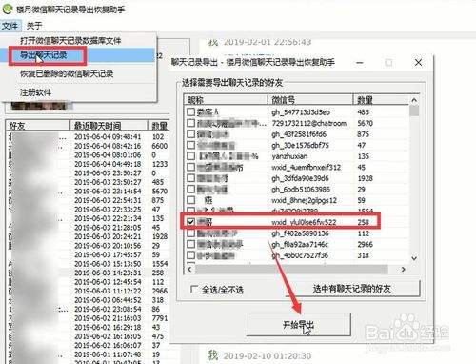Select main list row 2019-06-03 20:24:21
The image size is (476, 364).
tap(89, 236)
